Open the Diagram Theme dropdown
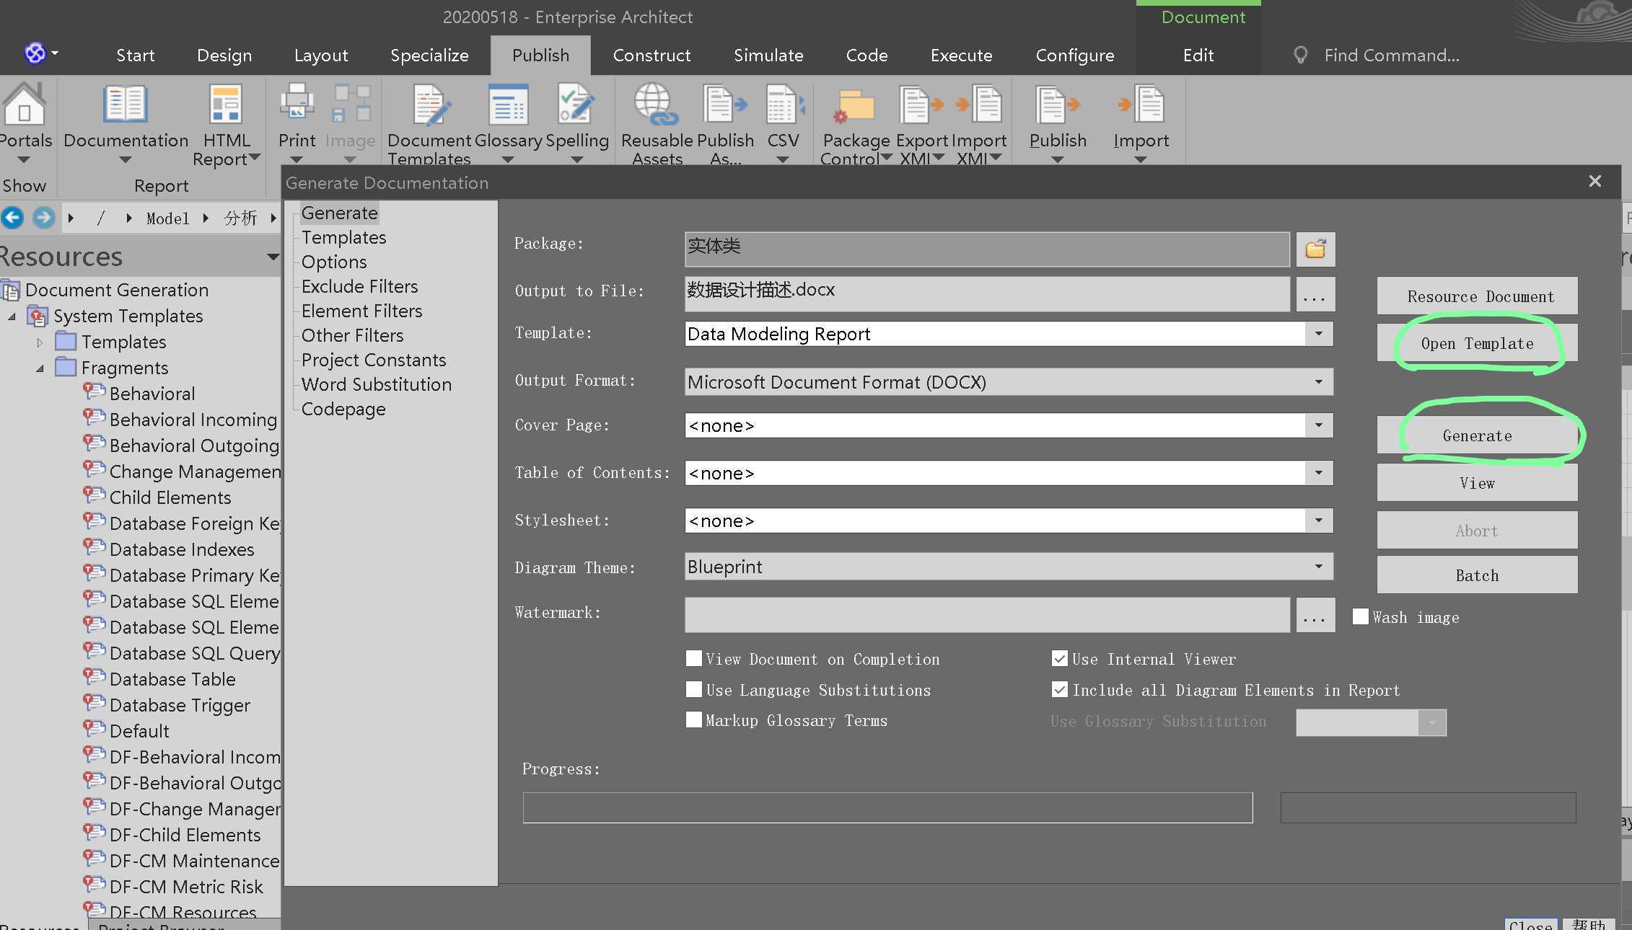1632x930 pixels. click(1320, 567)
